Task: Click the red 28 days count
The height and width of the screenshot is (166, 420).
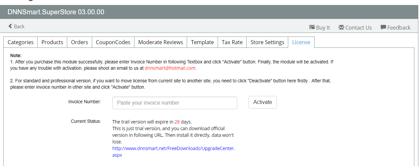Action: click(177, 122)
